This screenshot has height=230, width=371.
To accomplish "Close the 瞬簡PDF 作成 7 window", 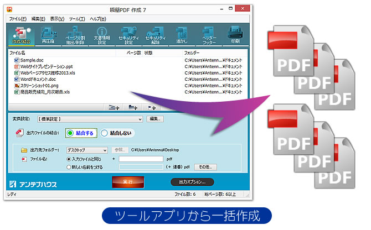I will coord(243,8).
